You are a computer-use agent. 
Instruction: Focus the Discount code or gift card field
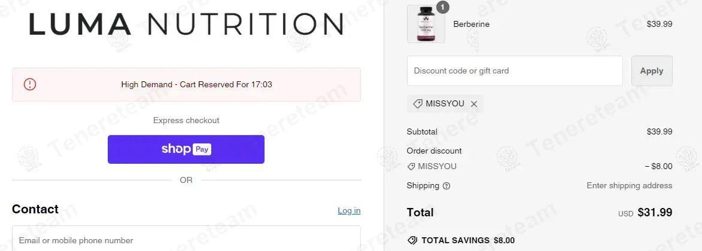click(x=515, y=71)
